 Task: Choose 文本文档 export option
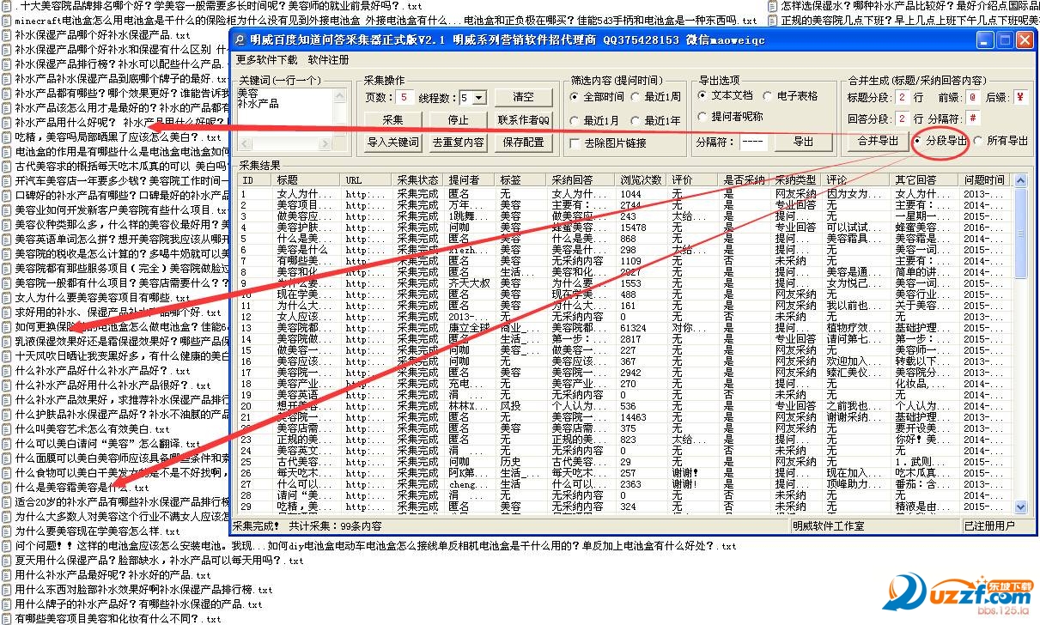pos(702,95)
